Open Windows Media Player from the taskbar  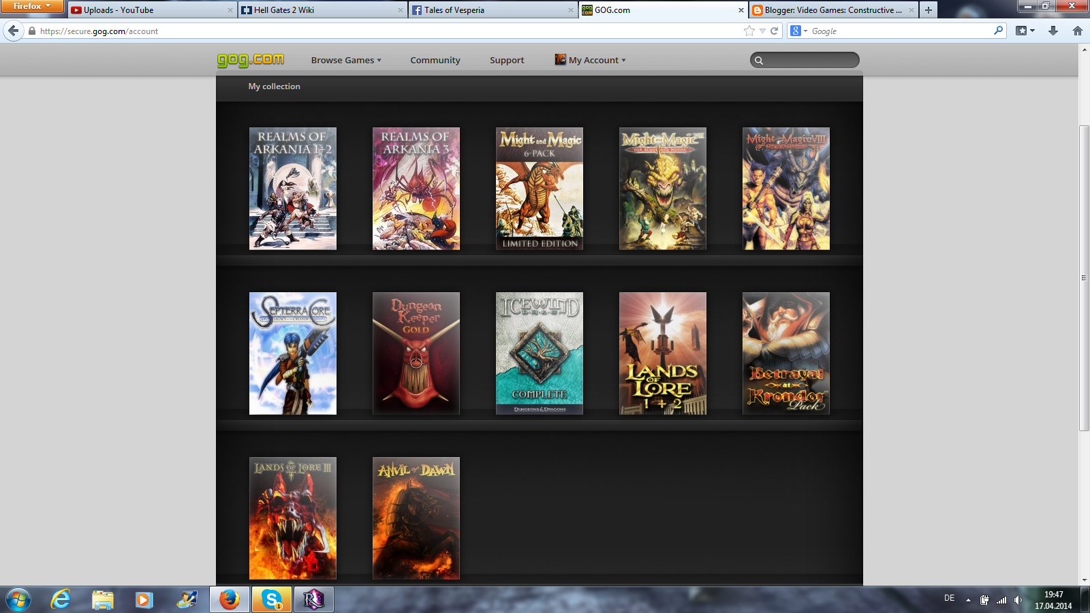(144, 600)
